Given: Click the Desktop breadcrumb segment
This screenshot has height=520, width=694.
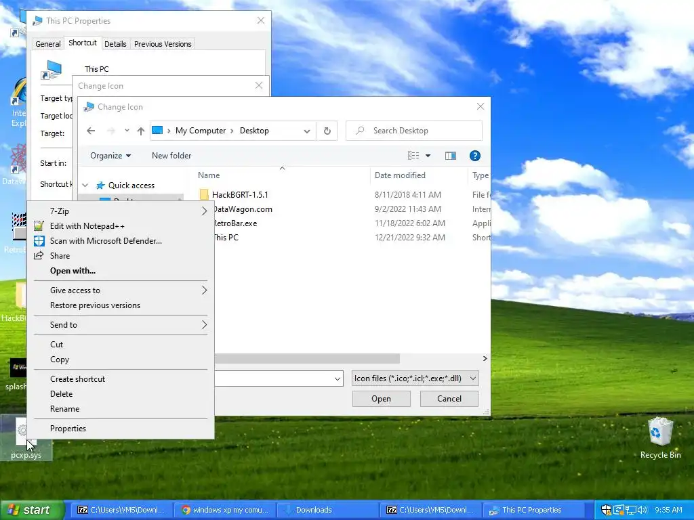Looking at the screenshot, I should [254, 131].
